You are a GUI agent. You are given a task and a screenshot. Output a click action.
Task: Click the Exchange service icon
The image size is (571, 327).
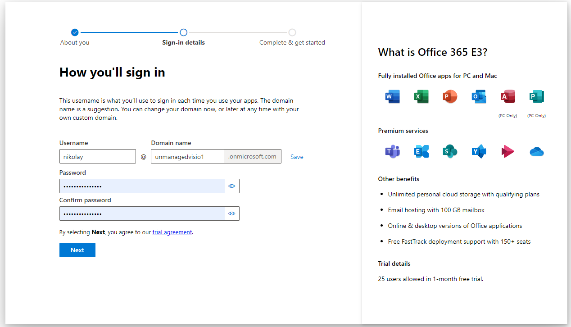421,151
